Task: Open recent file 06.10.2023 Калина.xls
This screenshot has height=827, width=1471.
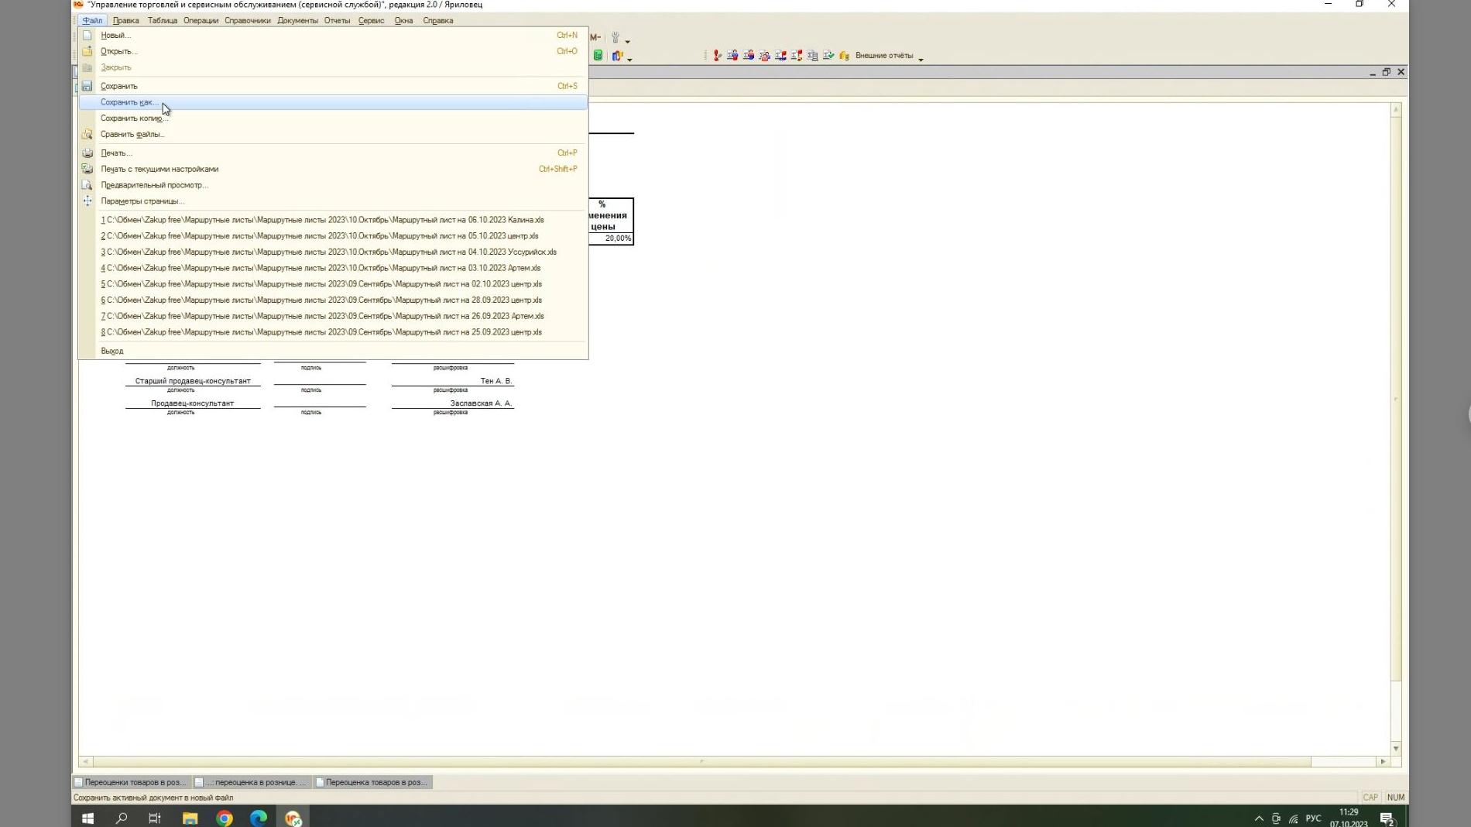Action: [333, 220]
